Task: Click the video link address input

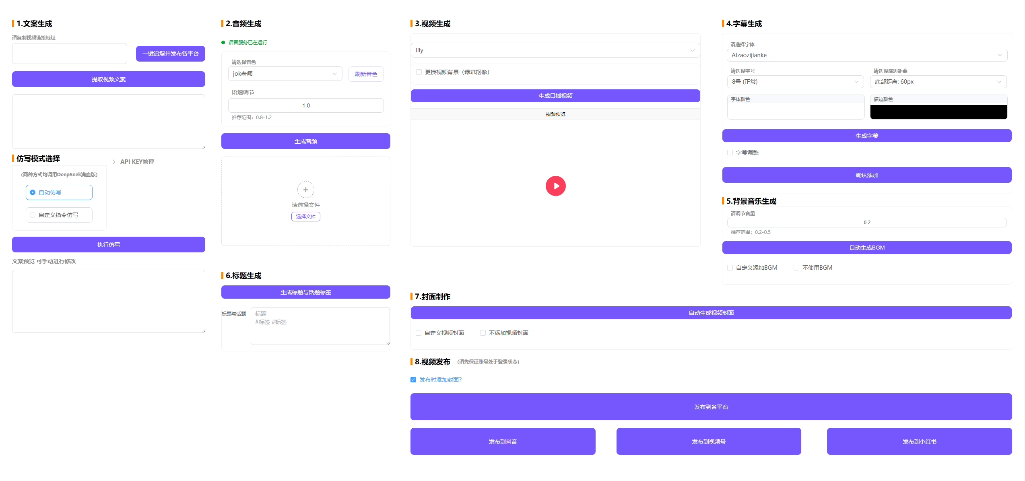Action: pos(70,54)
